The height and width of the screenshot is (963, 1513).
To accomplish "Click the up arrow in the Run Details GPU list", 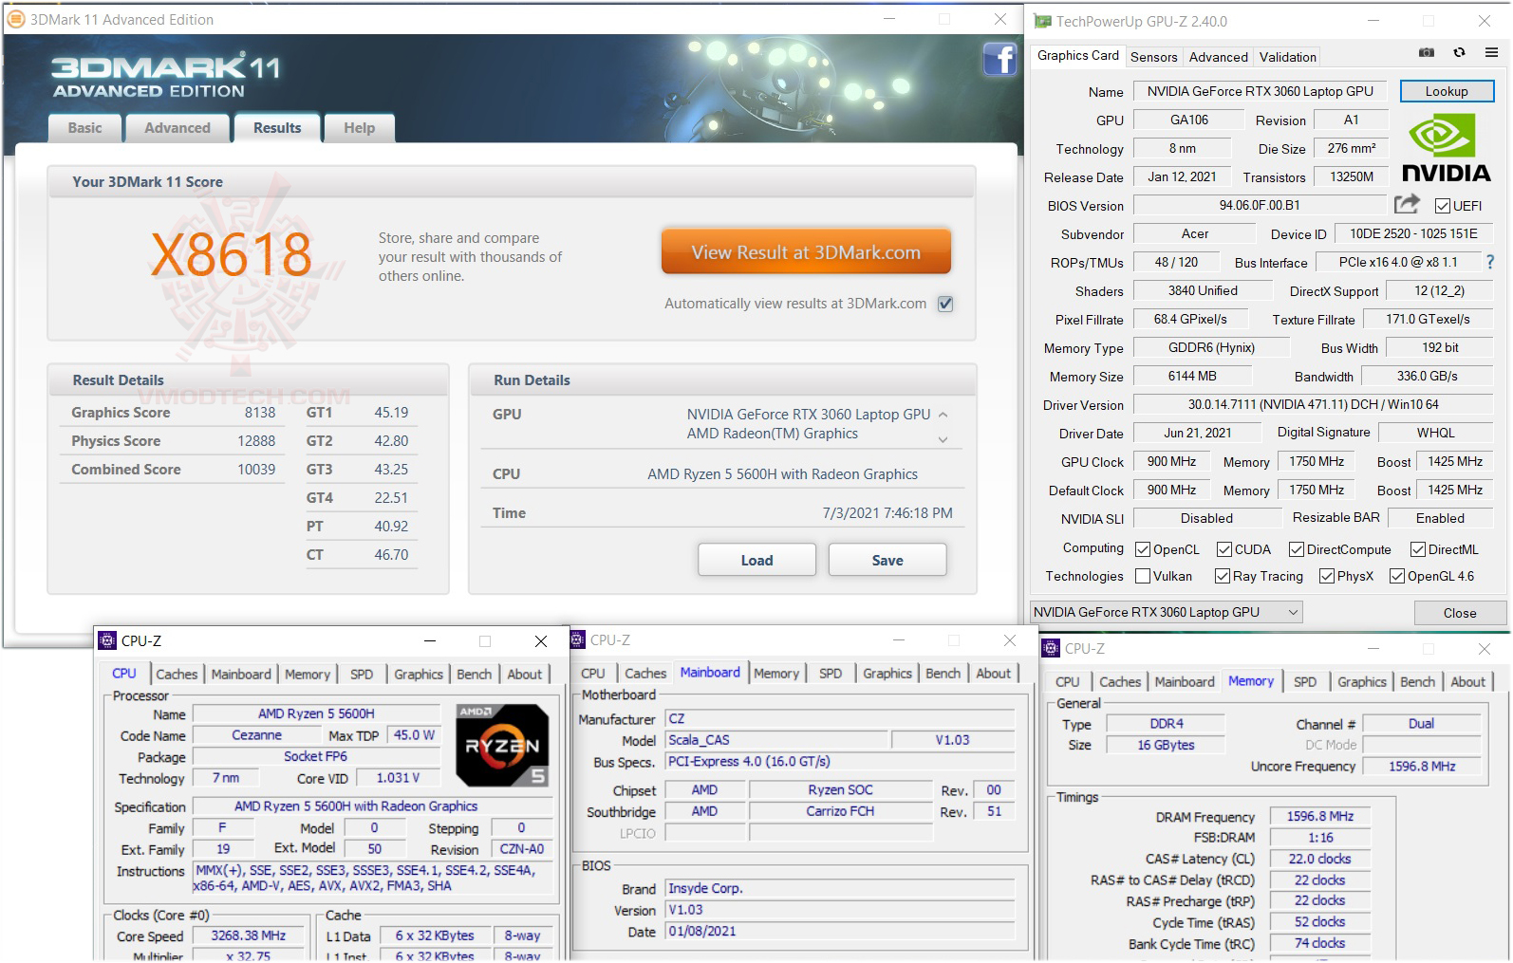I will [x=943, y=415].
